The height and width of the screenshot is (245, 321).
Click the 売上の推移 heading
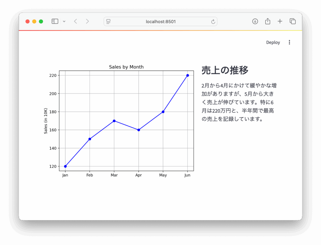click(225, 70)
